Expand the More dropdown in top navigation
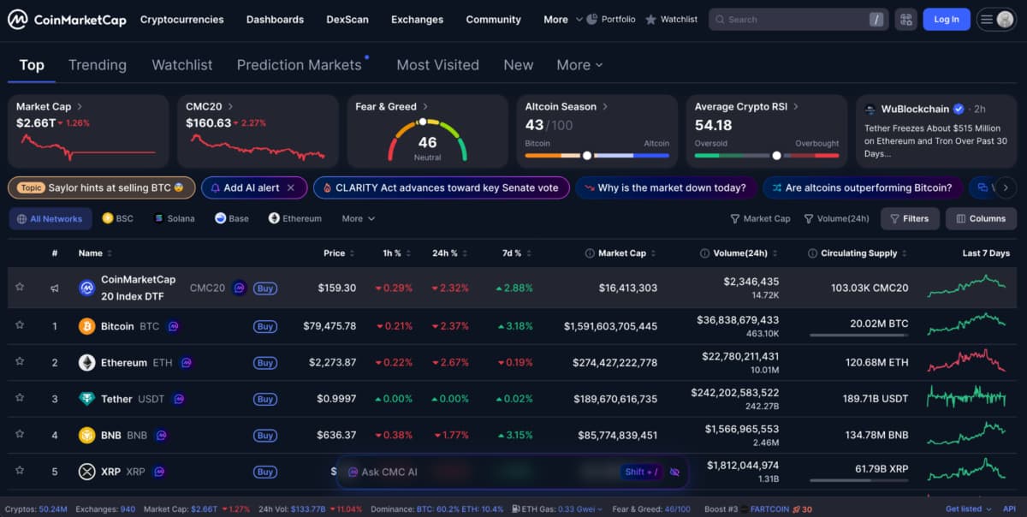 tap(562, 19)
